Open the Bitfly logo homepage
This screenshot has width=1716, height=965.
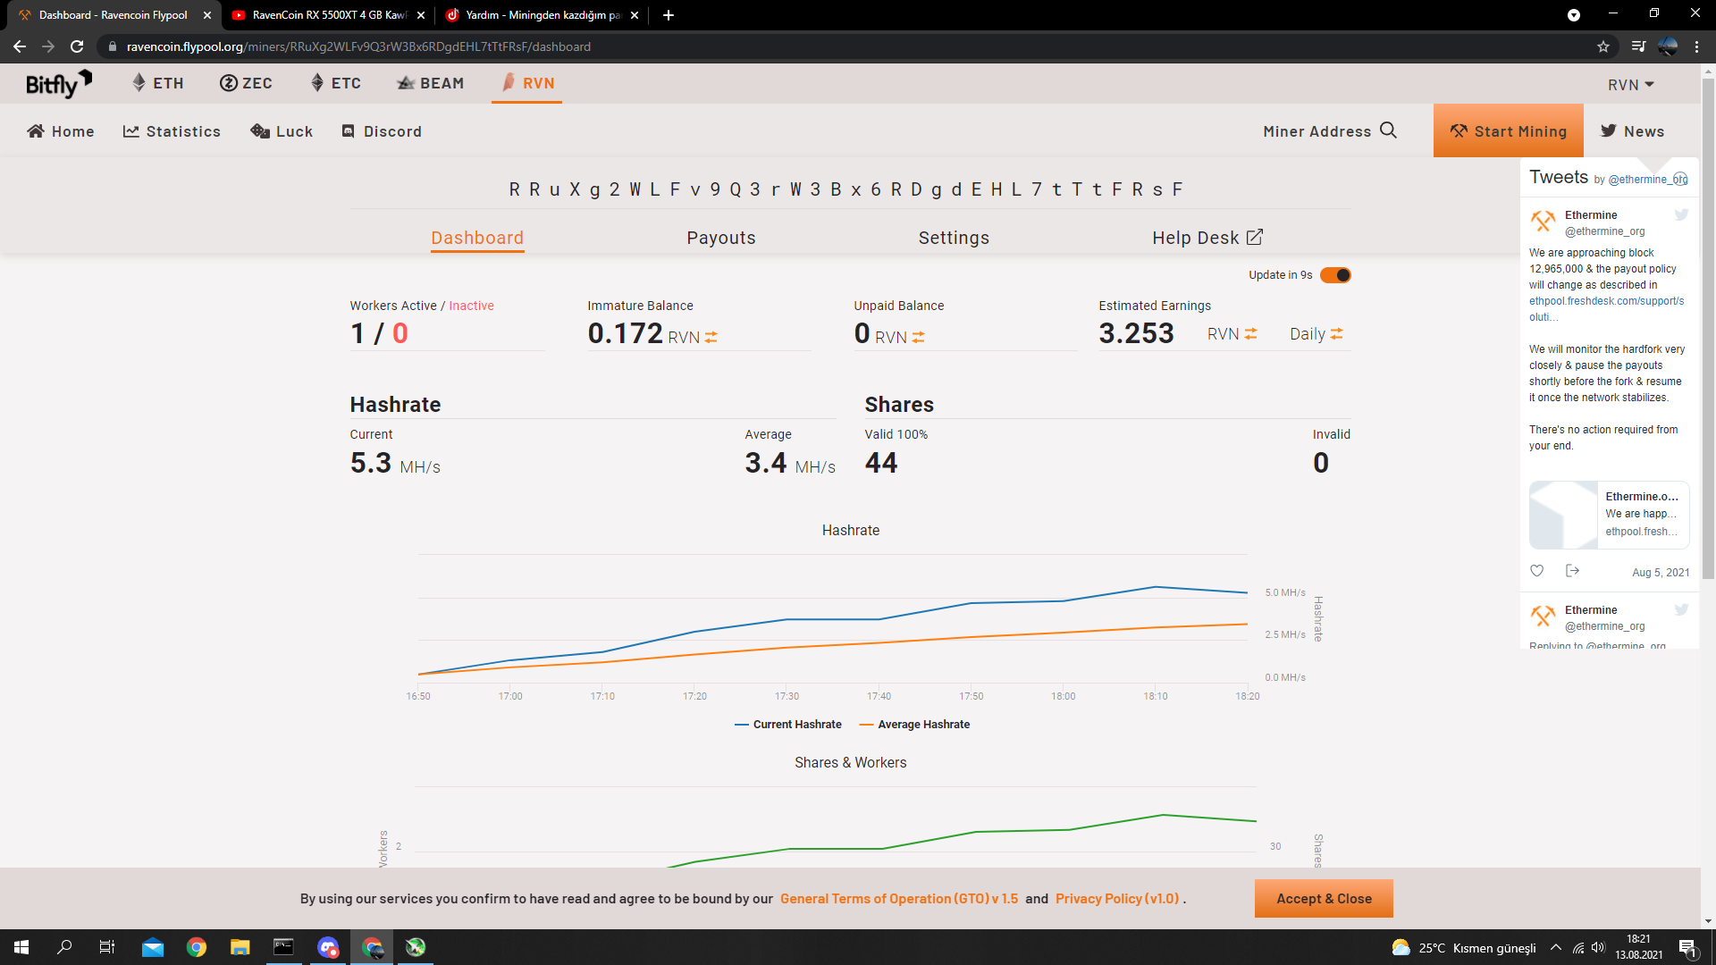[59, 84]
